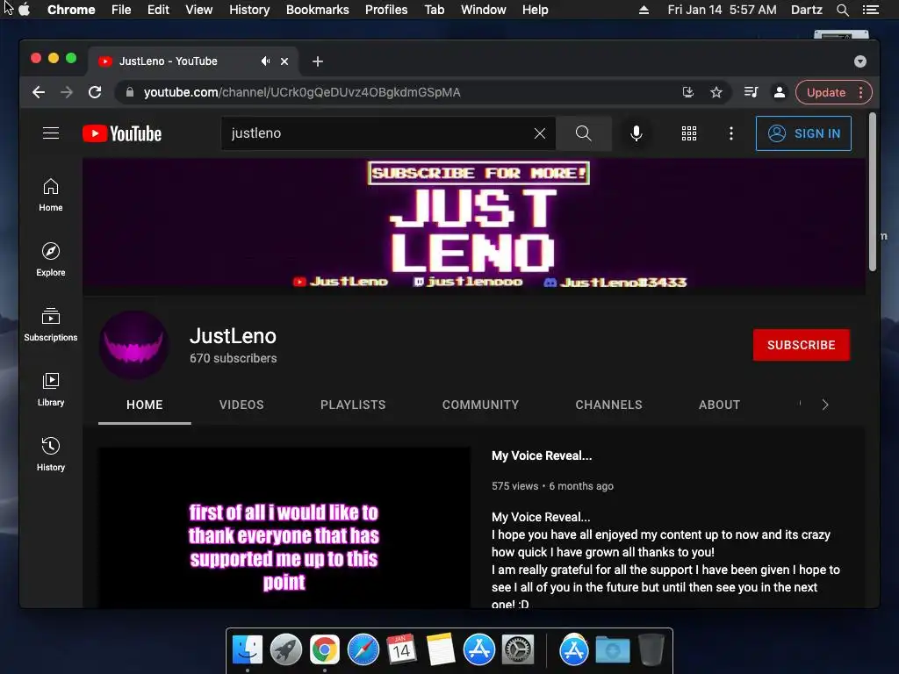Image resolution: width=899 pixels, height=674 pixels.
Task: Open History in sidebar
Action: [x=50, y=455]
